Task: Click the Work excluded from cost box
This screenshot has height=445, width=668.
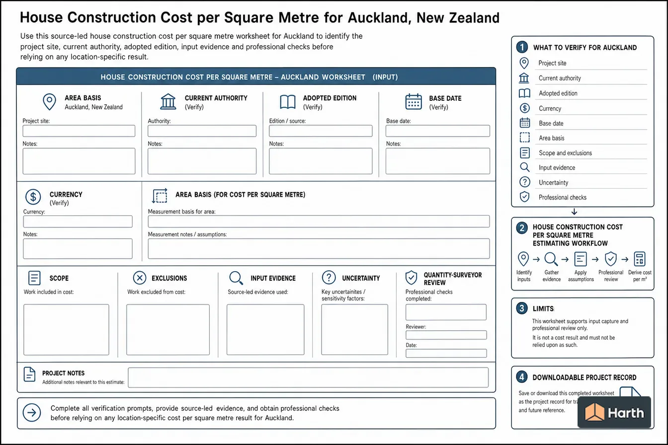Action: point(168,330)
